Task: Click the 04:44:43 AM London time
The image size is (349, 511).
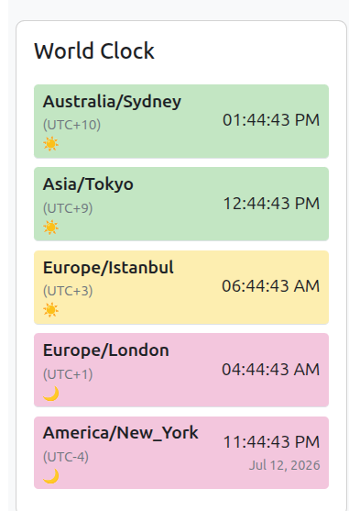Action: (x=271, y=370)
